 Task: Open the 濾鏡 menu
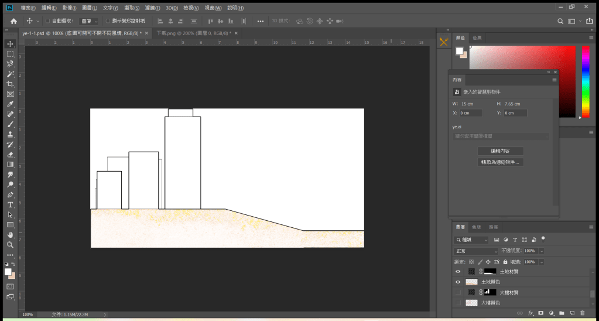pos(152,8)
